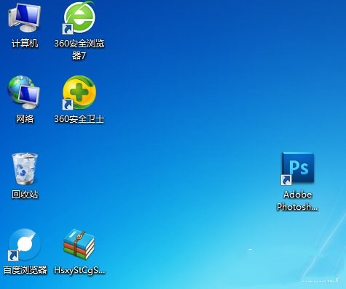Select the 计算机 (Computer) desktop icon
Screen dimensions: 346x289
point(24,17)
